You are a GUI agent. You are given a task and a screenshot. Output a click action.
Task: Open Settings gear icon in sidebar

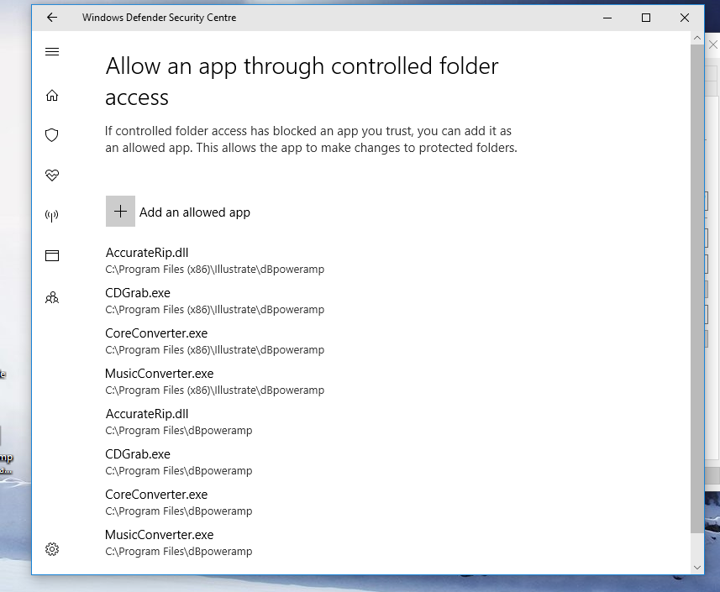point(52,549)
